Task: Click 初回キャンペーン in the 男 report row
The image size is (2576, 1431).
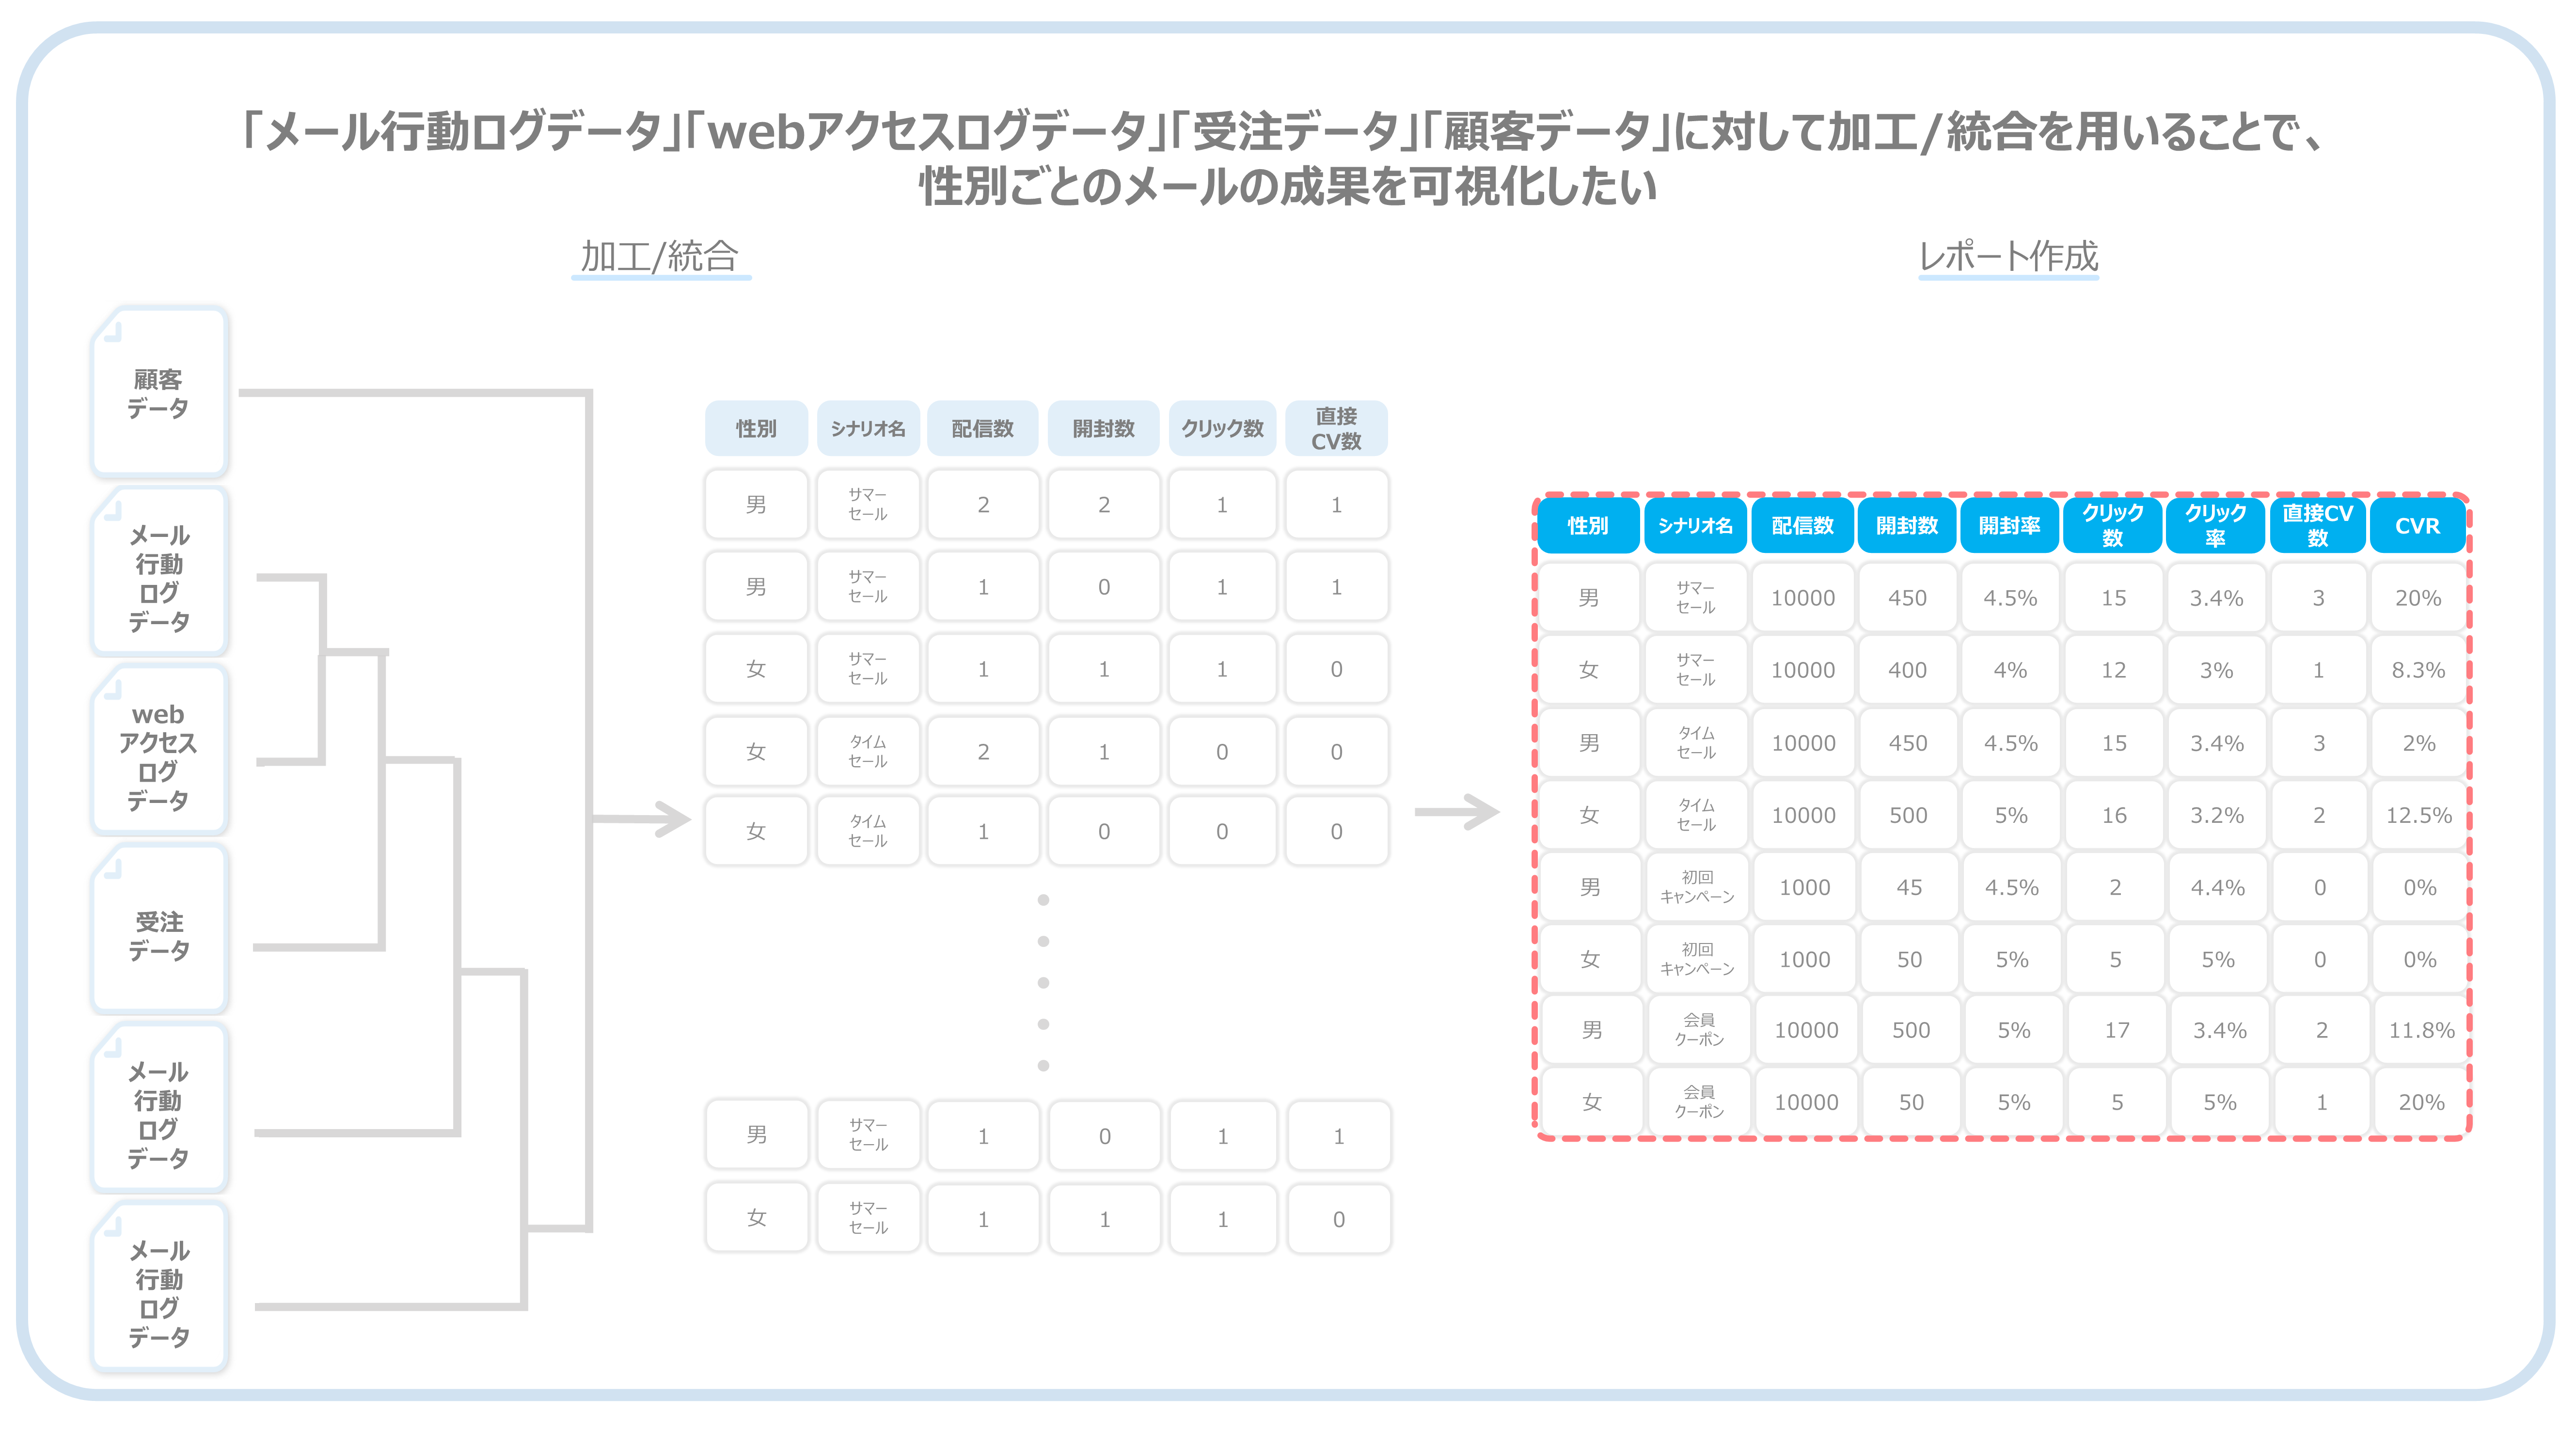Action: coord(1697,887)
